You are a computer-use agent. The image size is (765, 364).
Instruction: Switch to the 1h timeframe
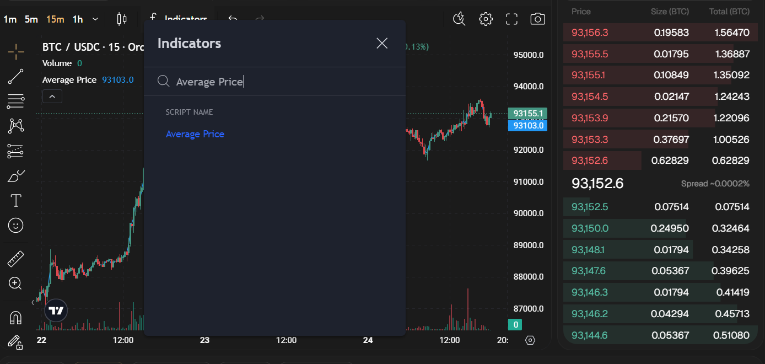coord(78,19)
